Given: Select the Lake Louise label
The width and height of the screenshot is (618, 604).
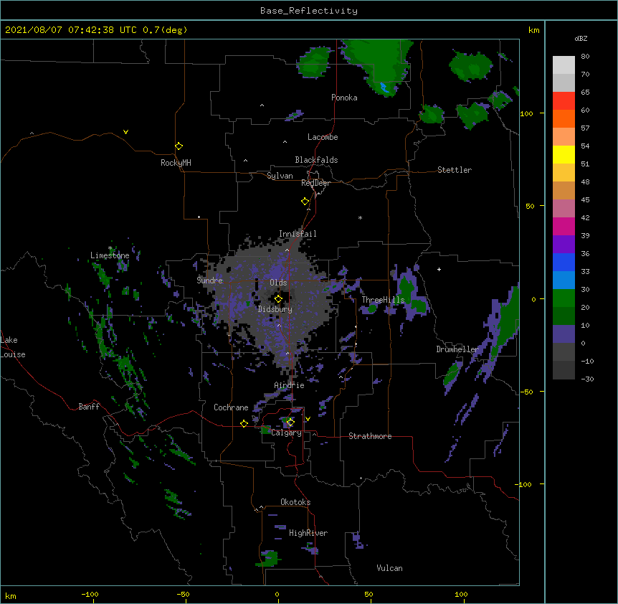Looking at the screenshot, I should tap(13, 347).
